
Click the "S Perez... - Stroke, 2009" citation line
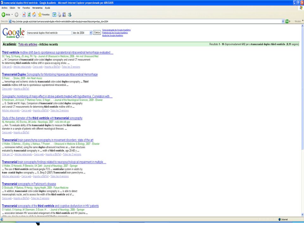pyautogui.click(x=22, y=78)
